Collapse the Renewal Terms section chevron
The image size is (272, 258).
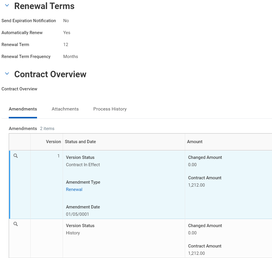coord(7,6)
